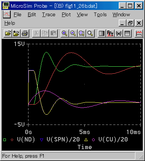This screenshot has height=161, width=145.
Task: Click the MicroSim Probe title bar icon
Action: (x=6, y=6)
